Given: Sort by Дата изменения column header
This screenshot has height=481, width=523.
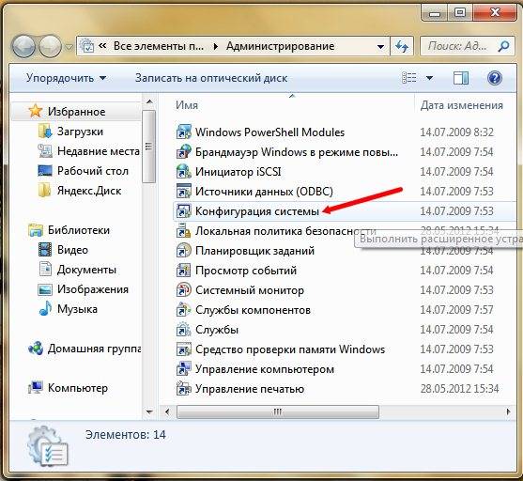Looking at the screenshot, I should pos(461,105).
